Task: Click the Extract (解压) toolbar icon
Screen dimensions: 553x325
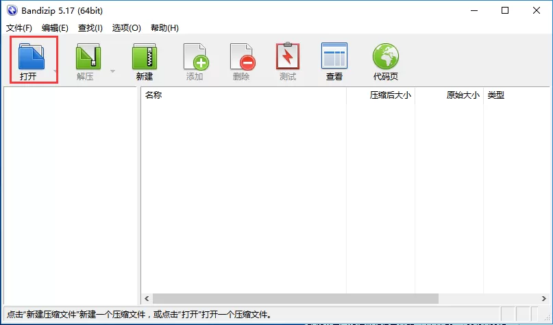Action: [88, 56]
